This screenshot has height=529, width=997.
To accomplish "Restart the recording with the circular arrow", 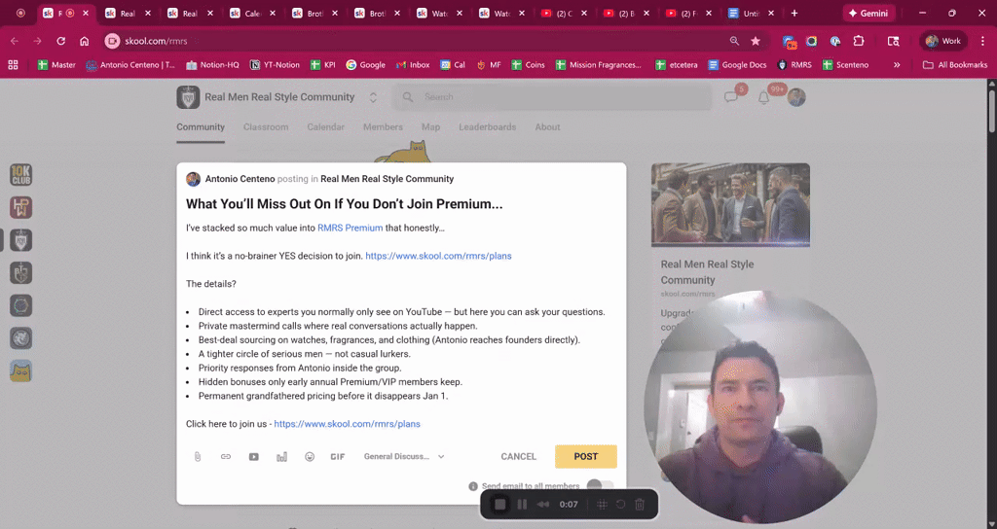I will (620, 505).
